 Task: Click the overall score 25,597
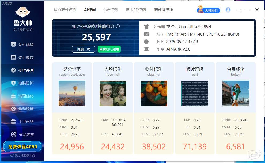(x=96, y=37)
